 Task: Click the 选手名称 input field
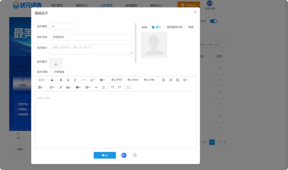[x=91, y=37]
